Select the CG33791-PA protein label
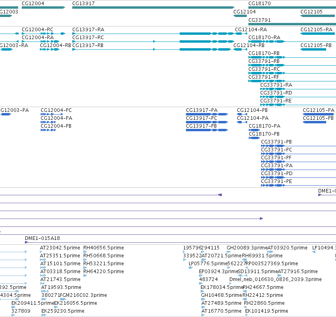336x317 pixels. pyautogui.click(x=277, y=166)
